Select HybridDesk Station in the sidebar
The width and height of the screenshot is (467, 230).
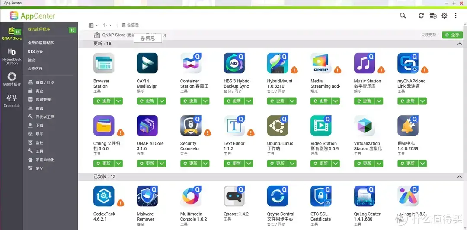pyautogui.click(x=12, y=57)
